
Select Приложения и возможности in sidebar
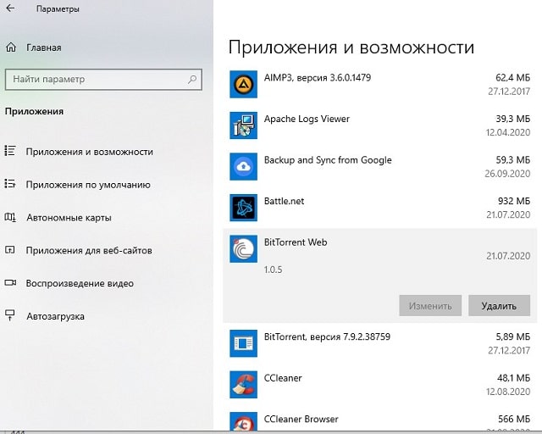click(x=89, y=152)
